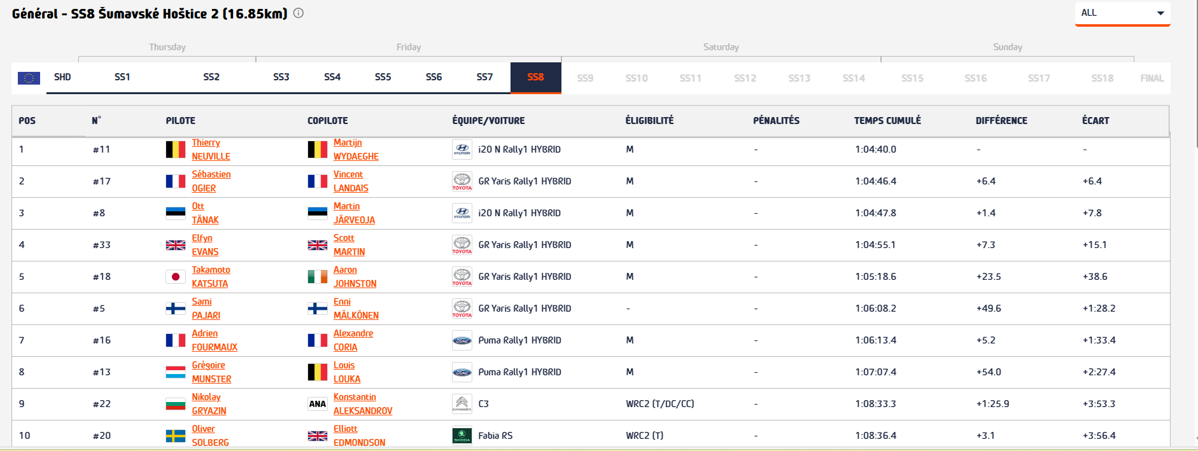
Task: Switch to the SS2 stage tab
Action: (211, 77)
